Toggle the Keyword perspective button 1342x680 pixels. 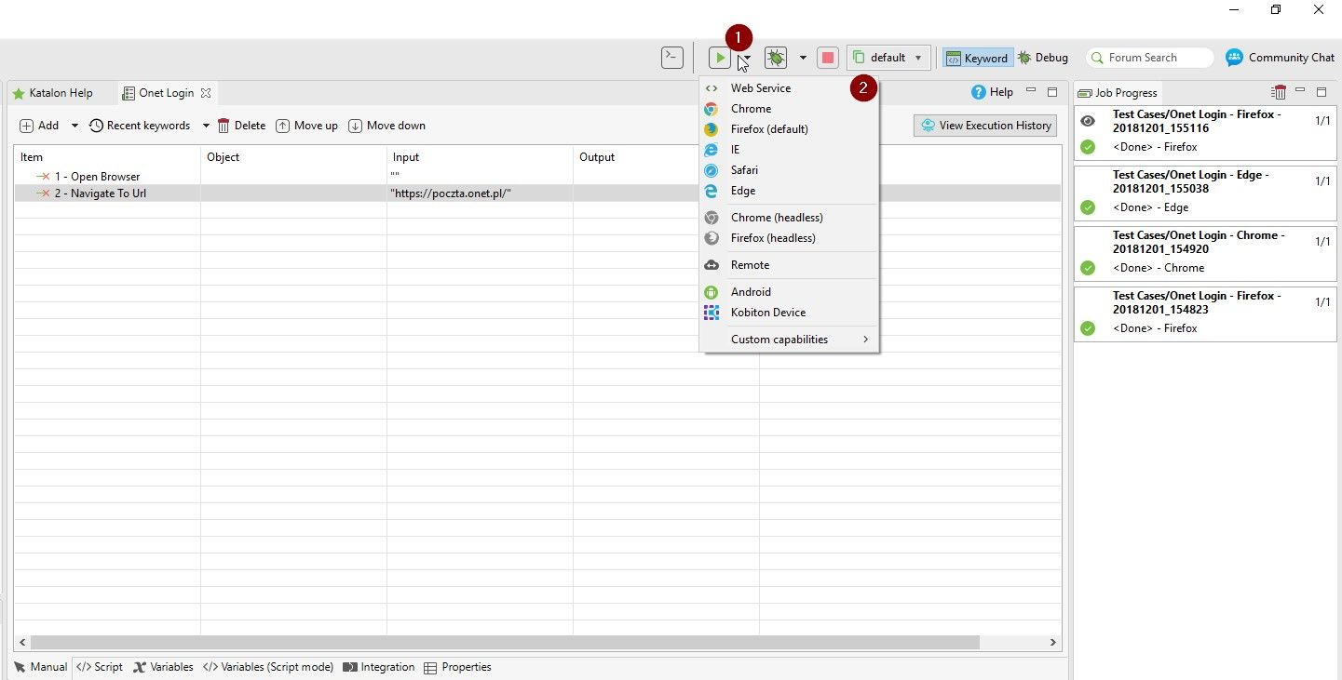tap(976, 58)
